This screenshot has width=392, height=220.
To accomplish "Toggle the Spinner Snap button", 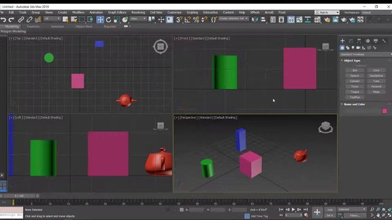I will tap(205, 20).
